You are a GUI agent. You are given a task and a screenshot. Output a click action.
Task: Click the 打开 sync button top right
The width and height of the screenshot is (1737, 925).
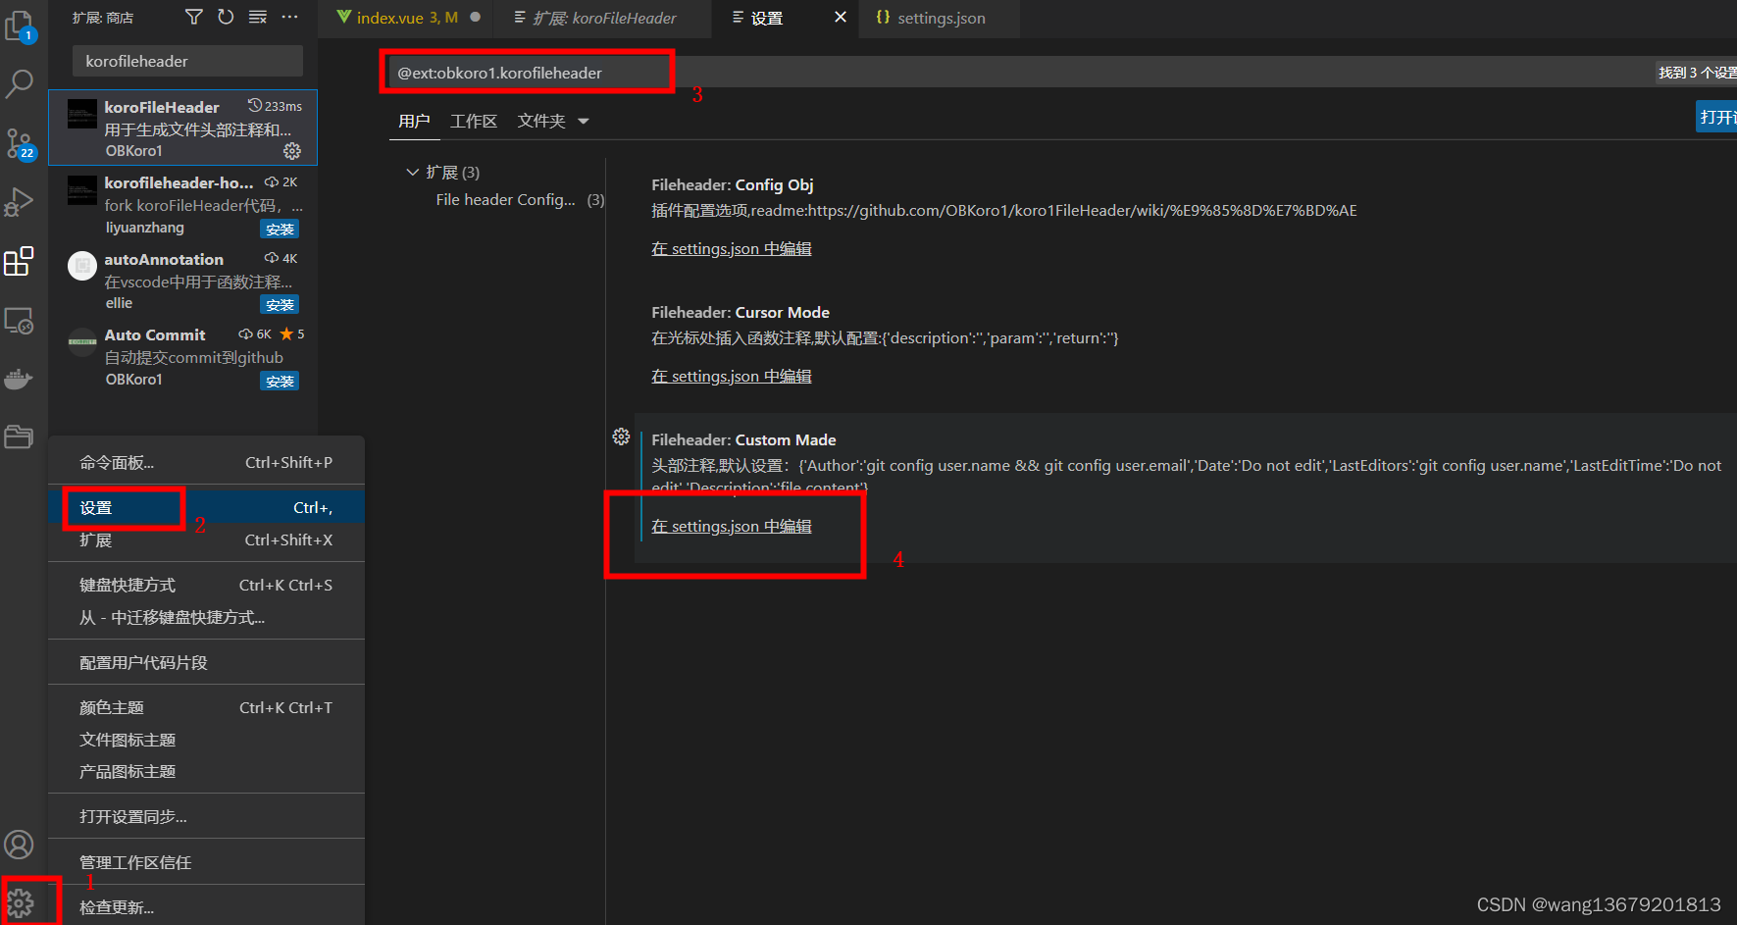[x=1716, y=118]
